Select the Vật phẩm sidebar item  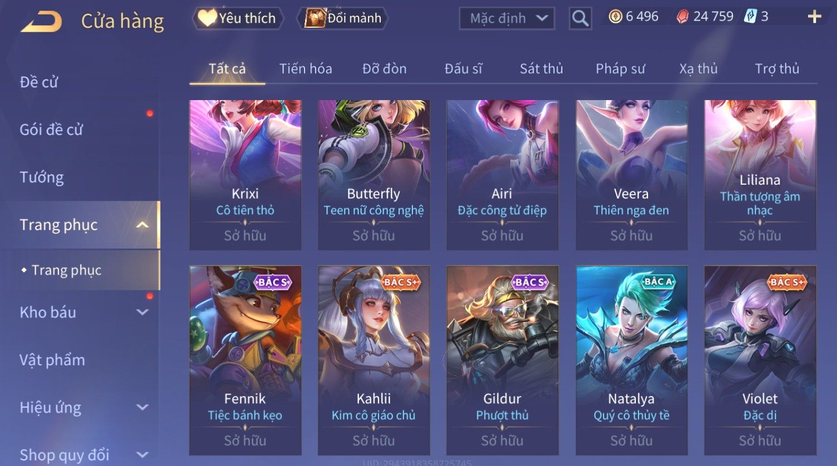click(52, 360)
